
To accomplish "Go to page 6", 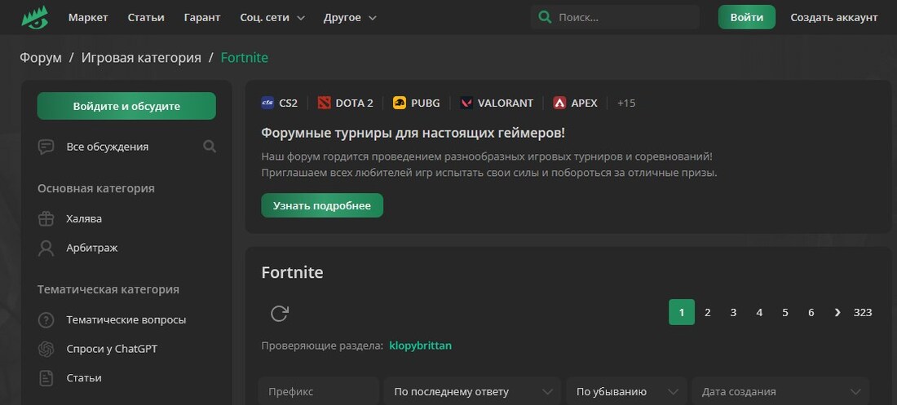I will coord(811,312).
